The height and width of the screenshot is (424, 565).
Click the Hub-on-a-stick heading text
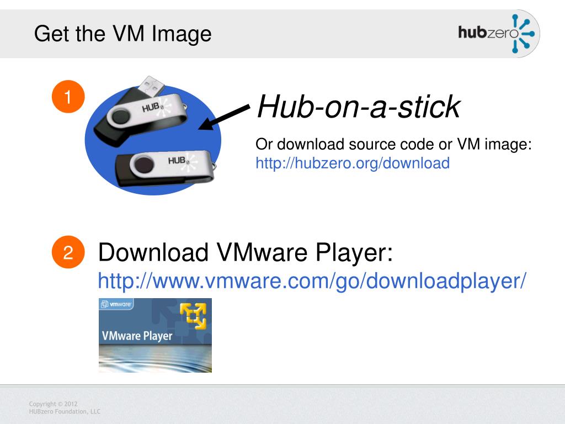point(359,107)
